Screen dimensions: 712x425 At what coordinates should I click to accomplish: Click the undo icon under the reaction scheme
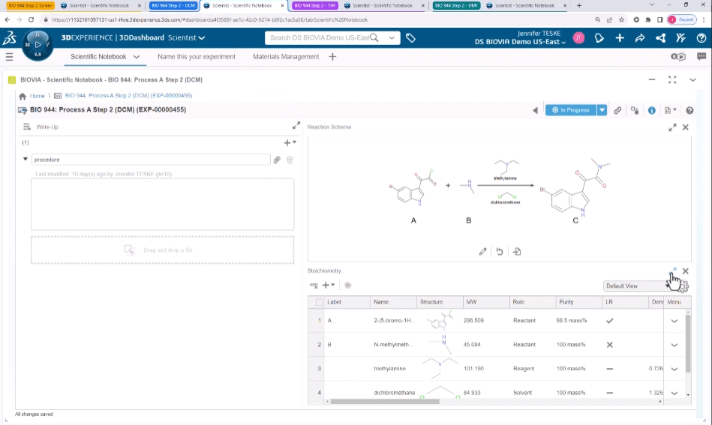500,251
